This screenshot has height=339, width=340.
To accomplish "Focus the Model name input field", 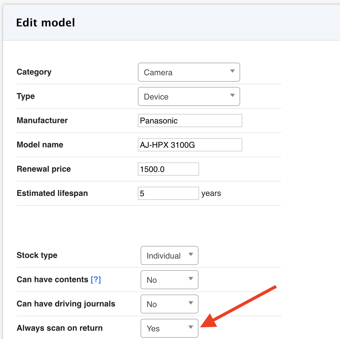I will 190,145.
